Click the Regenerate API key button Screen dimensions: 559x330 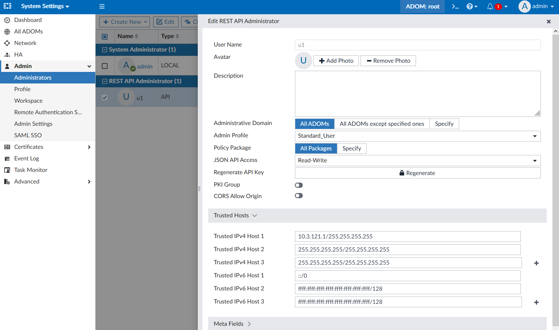418,173
